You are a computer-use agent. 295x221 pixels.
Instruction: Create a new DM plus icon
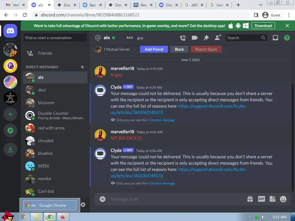tap(82, 67)
